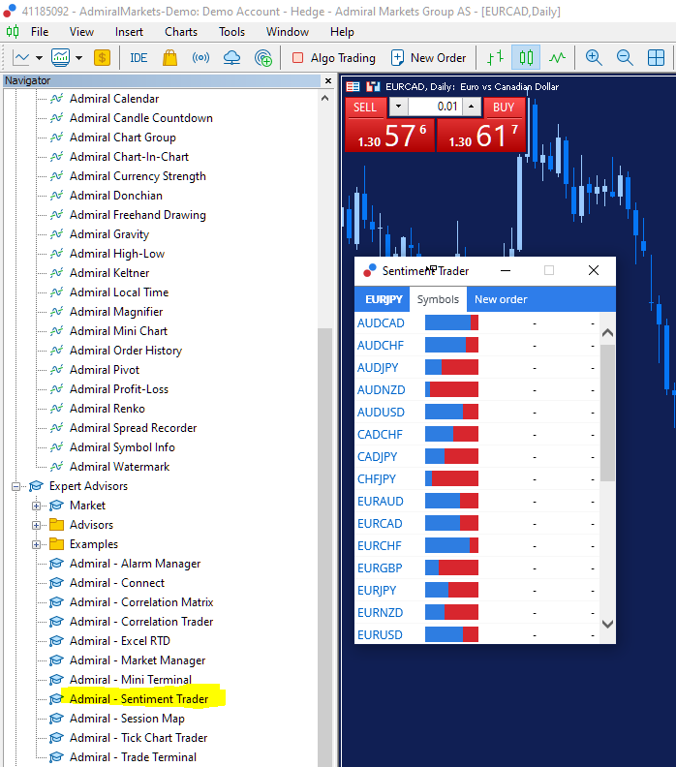Click the Advisors yellow folder icon

57,525
